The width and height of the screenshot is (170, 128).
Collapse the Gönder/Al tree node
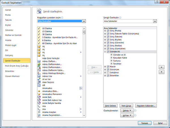click(105, 52)
